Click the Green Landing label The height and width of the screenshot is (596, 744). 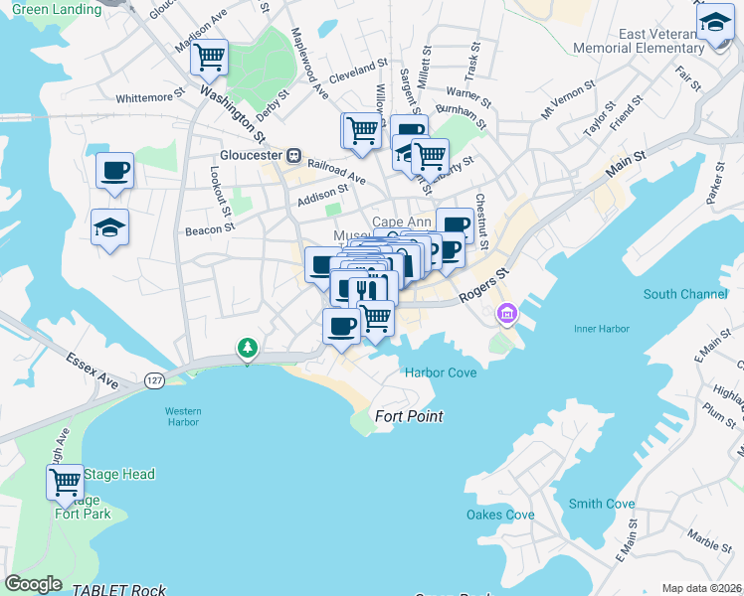click(57, 9)
